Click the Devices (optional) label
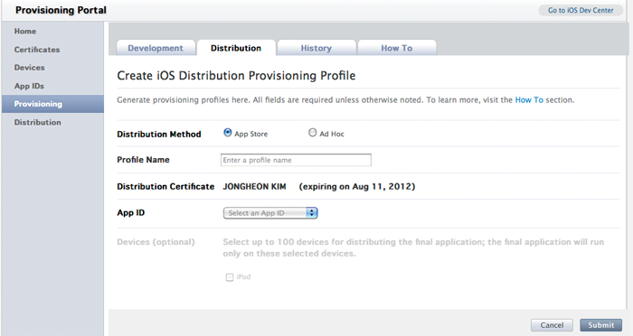The height and width of the screenshot is (336, 633). pos(156,242)
